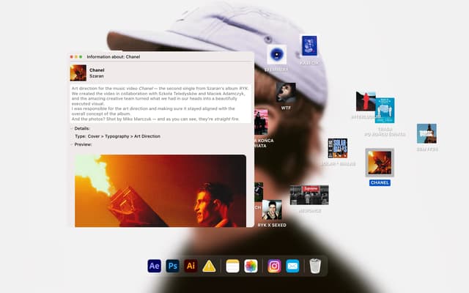Select the Supreme storefront photo icon

tap(309, 195)
